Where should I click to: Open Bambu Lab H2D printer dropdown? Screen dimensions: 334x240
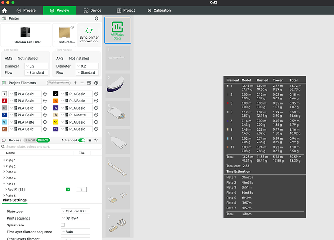(26, 42)
